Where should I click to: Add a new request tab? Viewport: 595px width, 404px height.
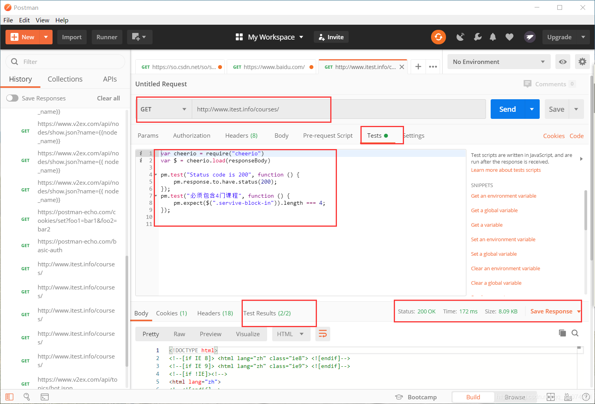pos(419,67)
